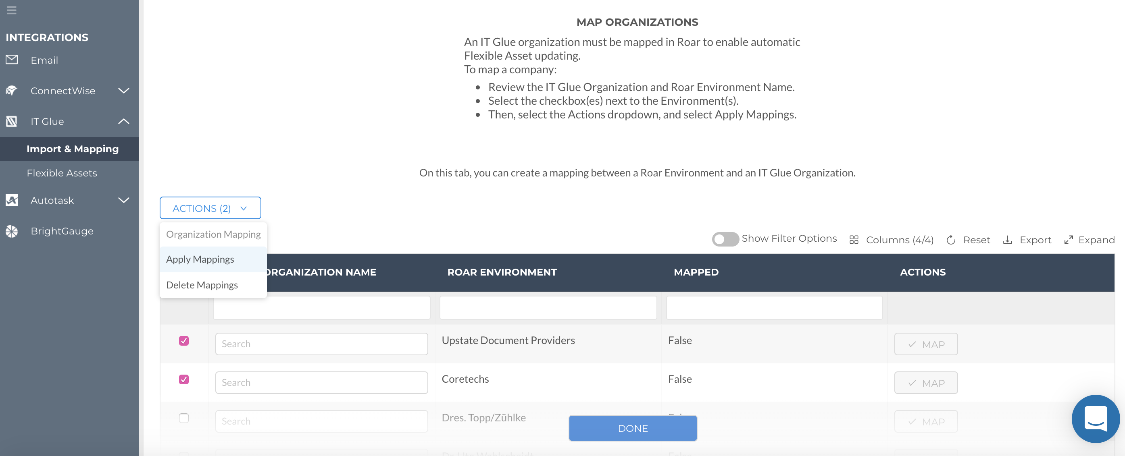Close the Actions (2) dropdown
Viewport: 1125px width, 456px height.
point(210,208)
